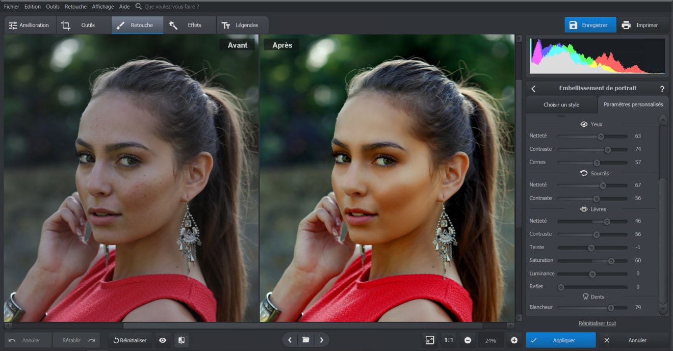Screen dimensions: 673x351
Task: Go to the previous photo arrow
Action: (290, 340)
